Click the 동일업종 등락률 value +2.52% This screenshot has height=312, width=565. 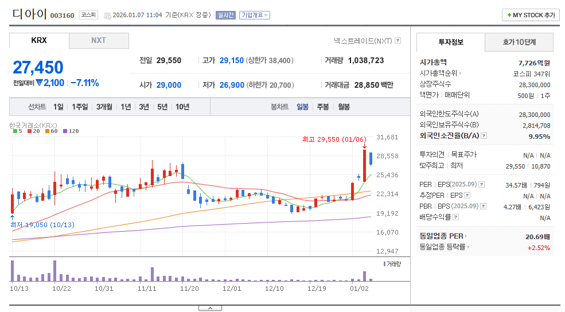(x=539, y=248)
